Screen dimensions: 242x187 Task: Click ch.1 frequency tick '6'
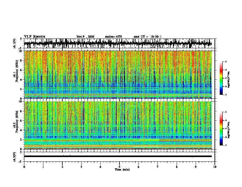coord(21,70)
